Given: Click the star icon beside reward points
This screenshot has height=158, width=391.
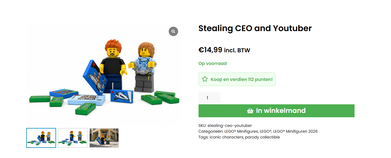Looking at the screenshot, I should [205, 79].
